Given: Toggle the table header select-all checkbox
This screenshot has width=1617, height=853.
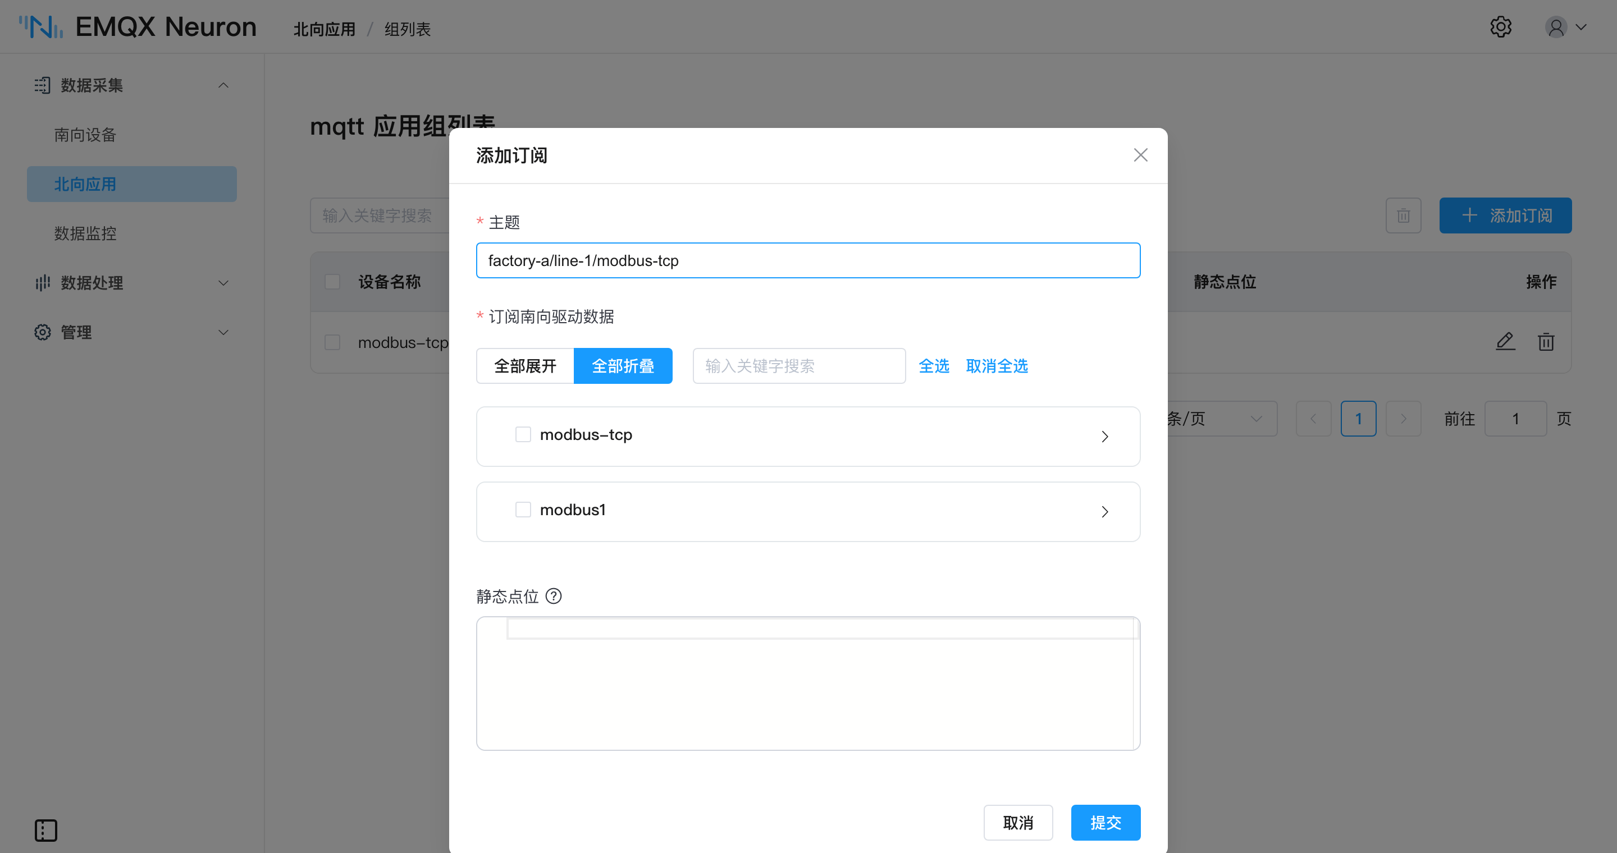Looking at the screenshot, I should [332, 282].
